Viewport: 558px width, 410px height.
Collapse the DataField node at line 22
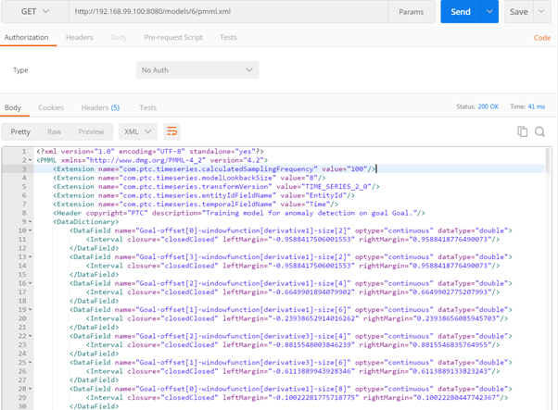[31, 336]
